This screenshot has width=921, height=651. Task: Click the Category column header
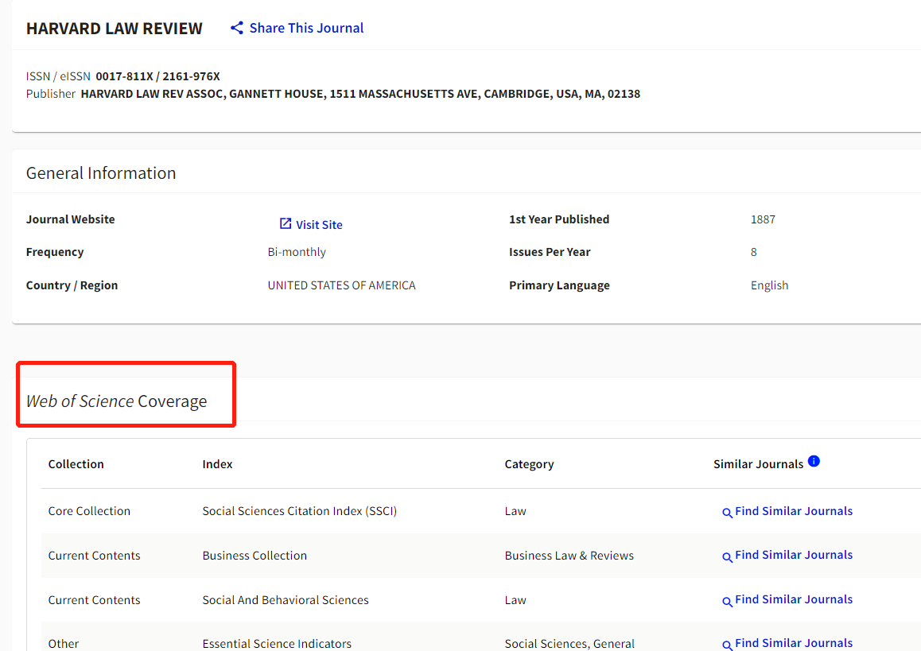point(529,463)
